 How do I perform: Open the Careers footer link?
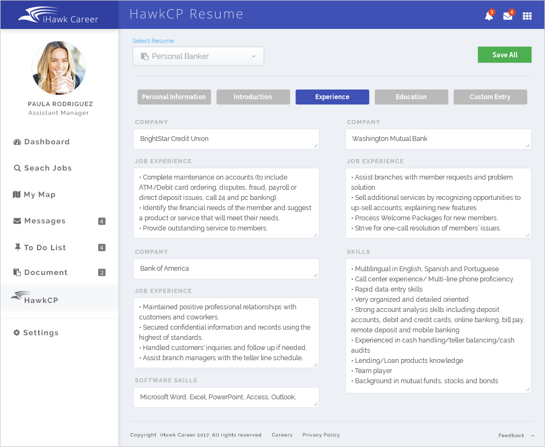[x=282, y=435]
